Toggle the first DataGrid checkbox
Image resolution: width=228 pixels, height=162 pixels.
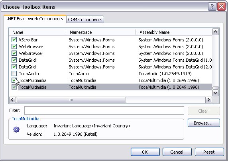coord(14,60)
